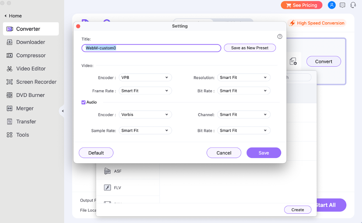Screen dimensions: 362x223
Task: Select the Compressor menu item
Action: 31,55
